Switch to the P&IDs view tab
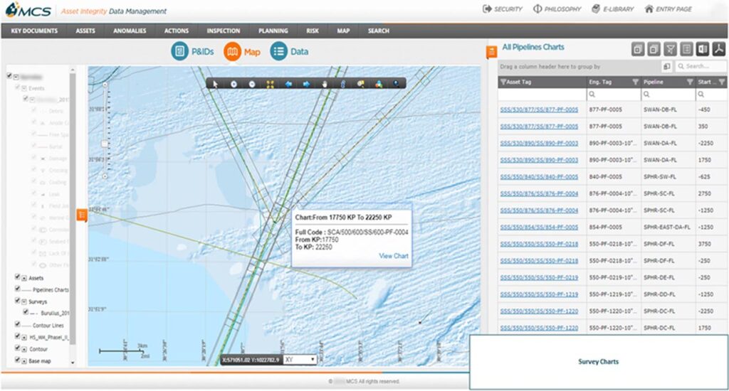 pyautogui.click(x=189, y=52)
